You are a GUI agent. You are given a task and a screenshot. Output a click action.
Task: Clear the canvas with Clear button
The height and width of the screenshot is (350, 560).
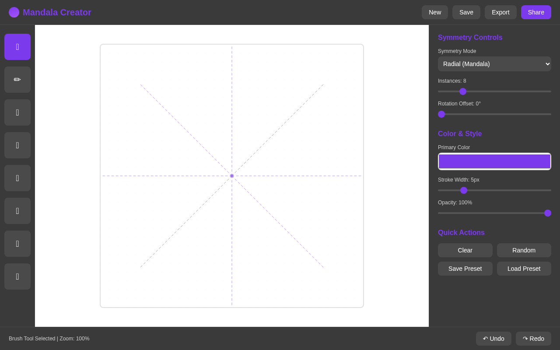pyautogui.click(x=465, y=250)
